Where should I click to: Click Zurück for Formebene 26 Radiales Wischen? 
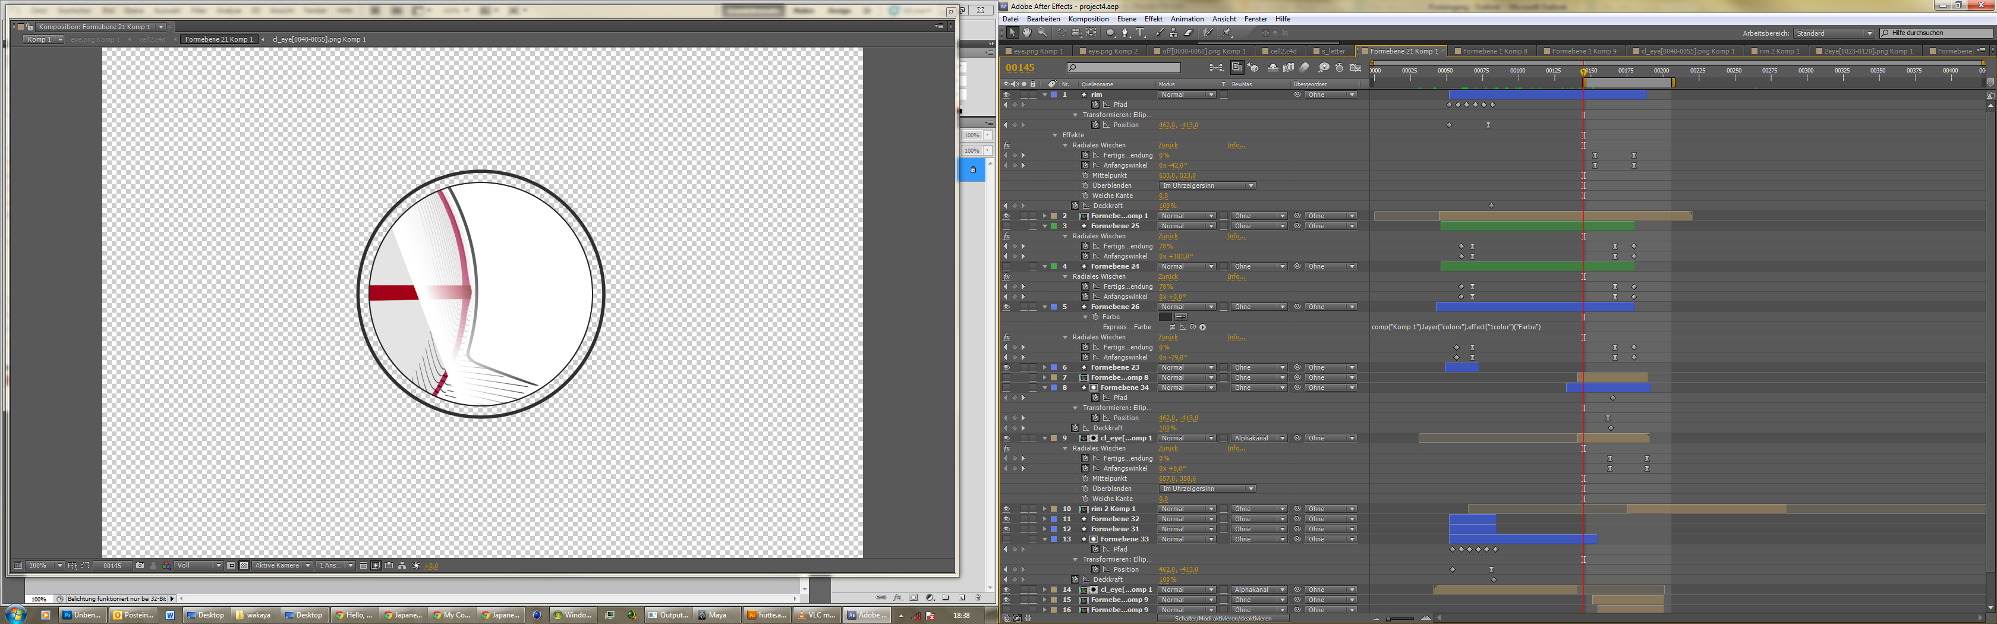pos(1167,337)
